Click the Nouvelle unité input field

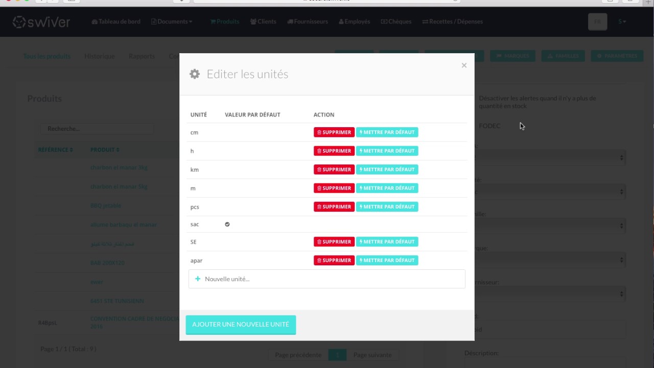pyautogui.click(x=327, y=279)
